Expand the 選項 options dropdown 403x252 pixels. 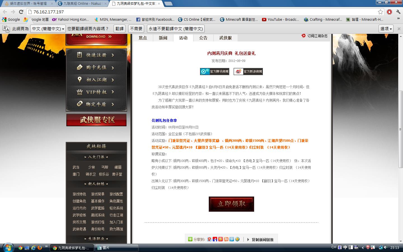point(386,29)
